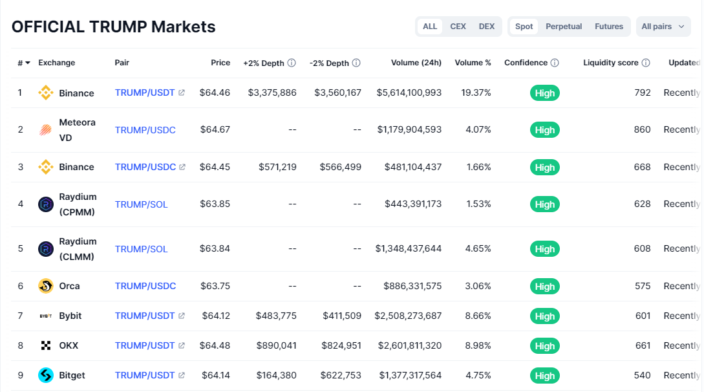
Task: Switch to the Futures tab
Action: tap(609, 27)
